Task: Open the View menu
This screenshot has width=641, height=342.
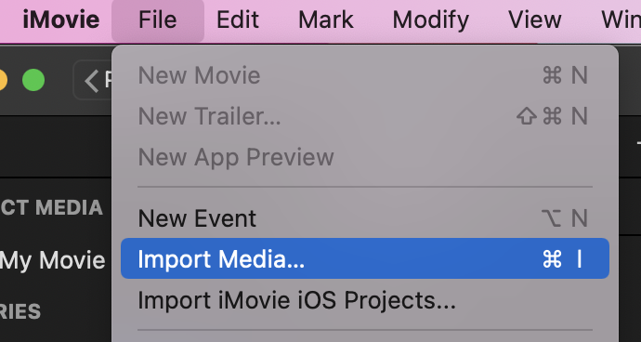Action: 535,20
